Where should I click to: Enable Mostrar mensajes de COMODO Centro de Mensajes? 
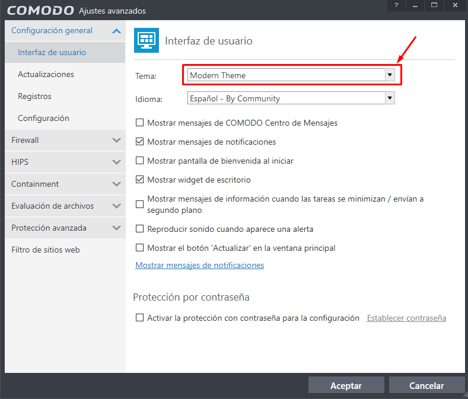click(139, 123)
